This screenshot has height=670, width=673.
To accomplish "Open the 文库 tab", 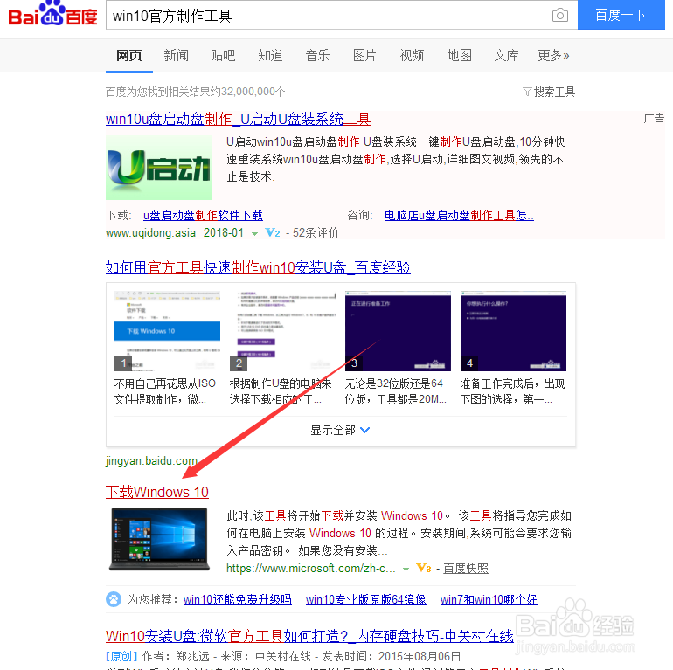I will [x=506, y=55].
